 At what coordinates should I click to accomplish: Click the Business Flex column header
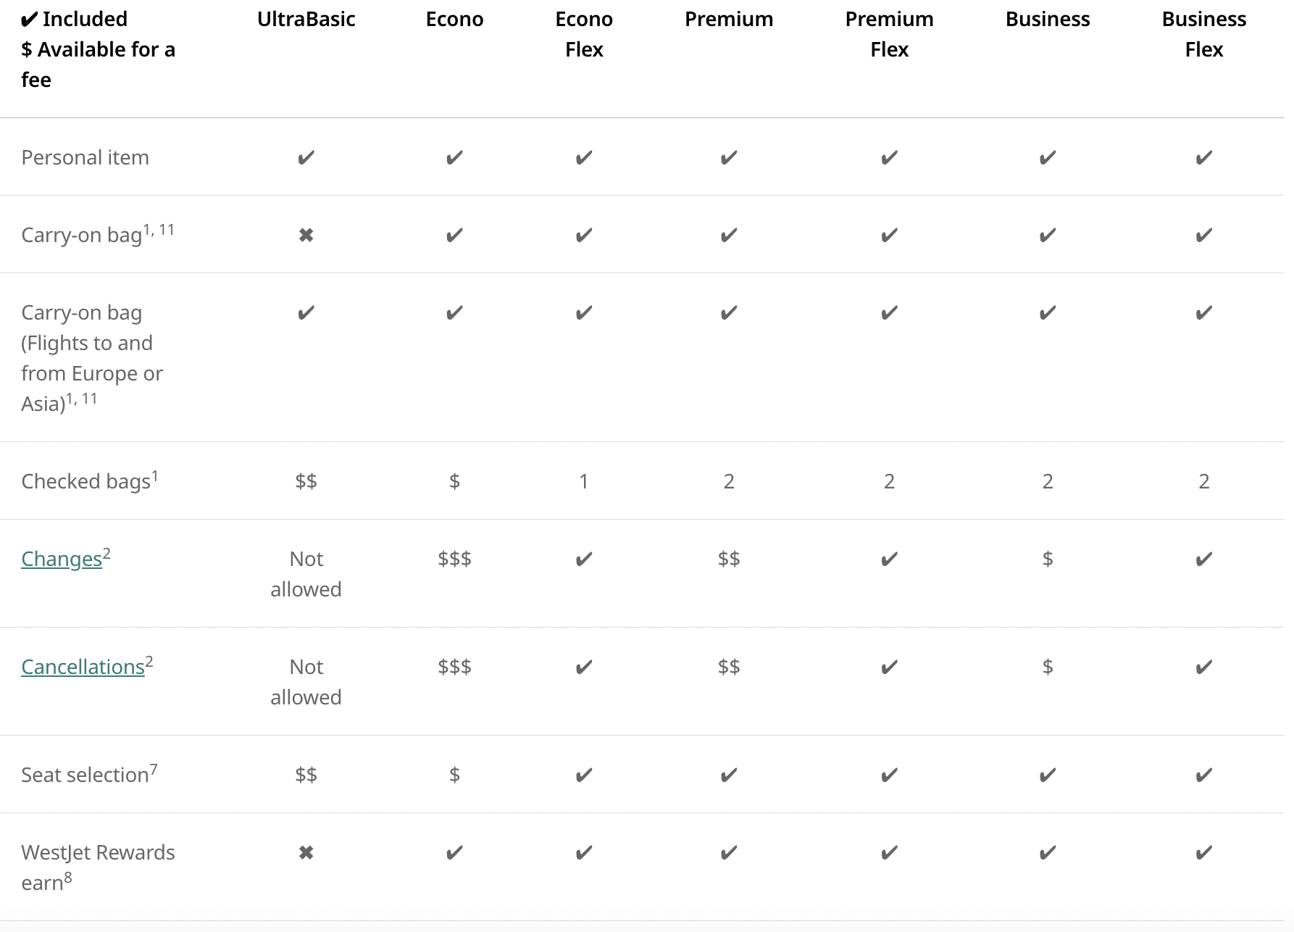pos(1203,34)
